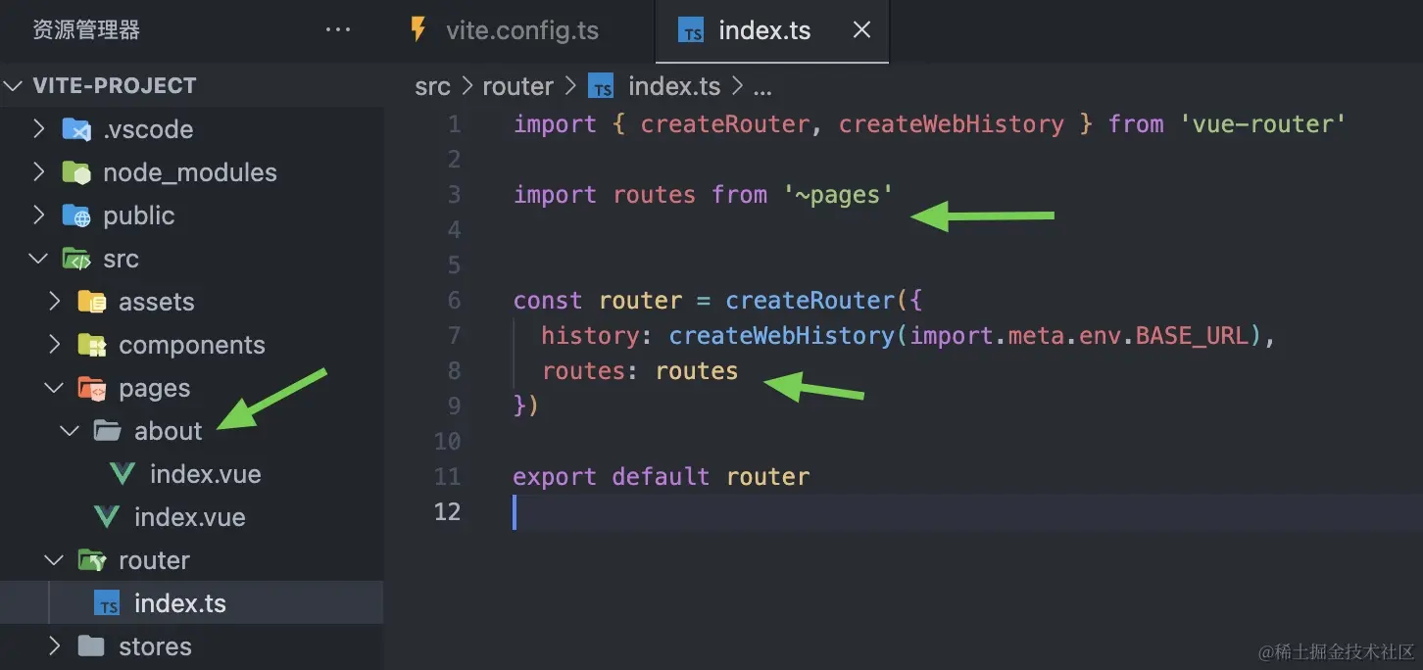Select the components folder label
Image resolution: width=1423 pixels, height=670 pixels.
coord(192,345)
